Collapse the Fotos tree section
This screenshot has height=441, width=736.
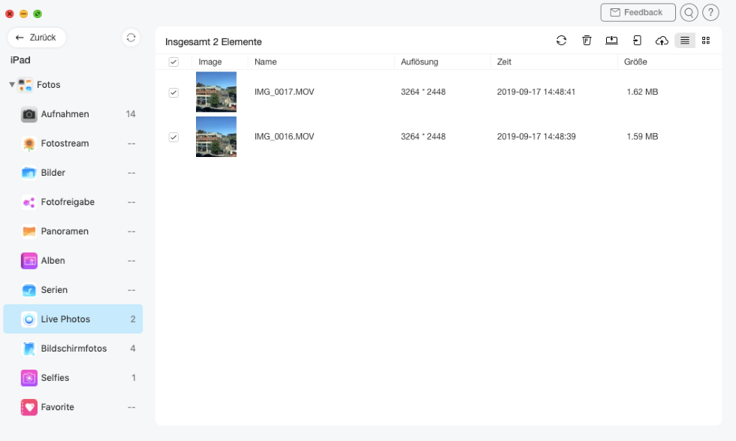coord(12,85)
